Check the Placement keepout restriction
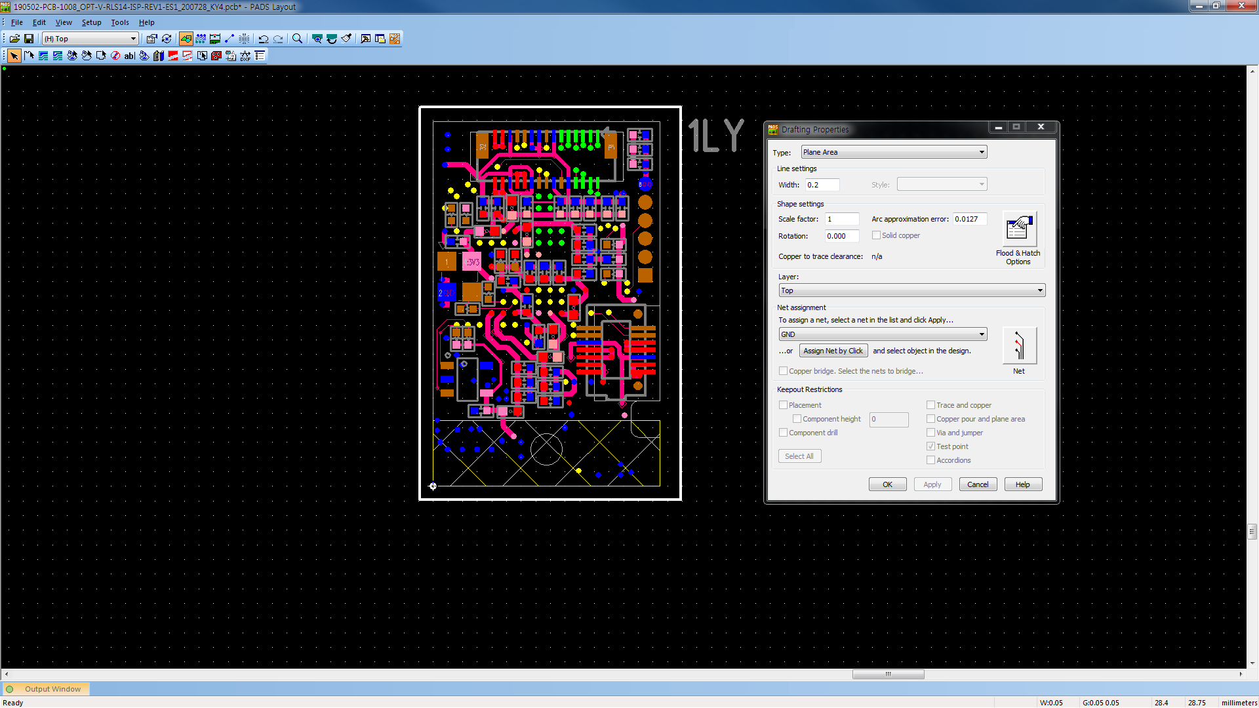Screen dimensions: 1259x708 (x=783, y=405)
